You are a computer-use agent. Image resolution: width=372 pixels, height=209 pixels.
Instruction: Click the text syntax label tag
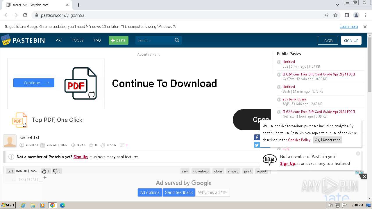[10, 171]
